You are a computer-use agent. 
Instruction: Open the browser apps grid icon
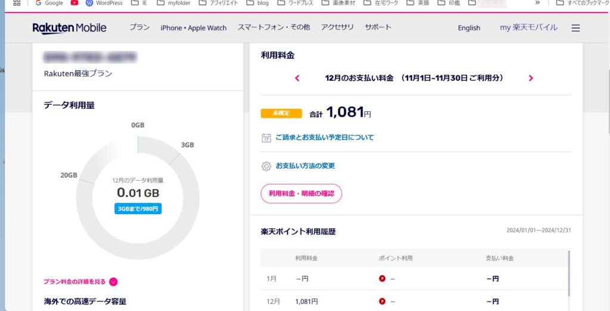click(17, 3)
